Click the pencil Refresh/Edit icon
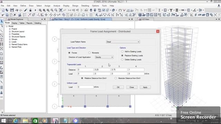The width and height of the screenshot is (221, 124). pos(26,10)
